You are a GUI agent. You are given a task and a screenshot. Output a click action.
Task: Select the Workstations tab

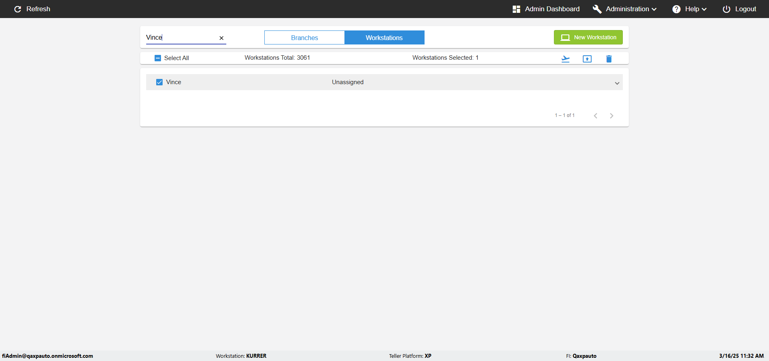[384, 38]
